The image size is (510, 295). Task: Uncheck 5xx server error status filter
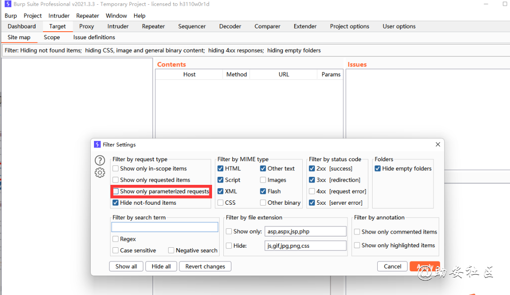(312, 202)
